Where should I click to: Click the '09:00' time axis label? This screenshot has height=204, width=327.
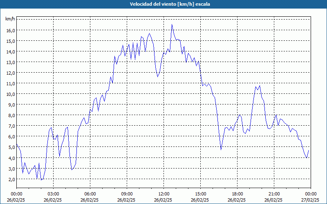pos(127,194)
